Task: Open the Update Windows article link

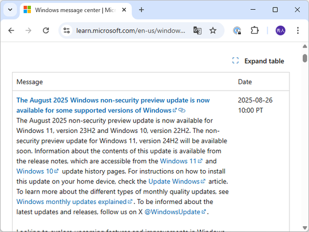Action: (177, 181)
